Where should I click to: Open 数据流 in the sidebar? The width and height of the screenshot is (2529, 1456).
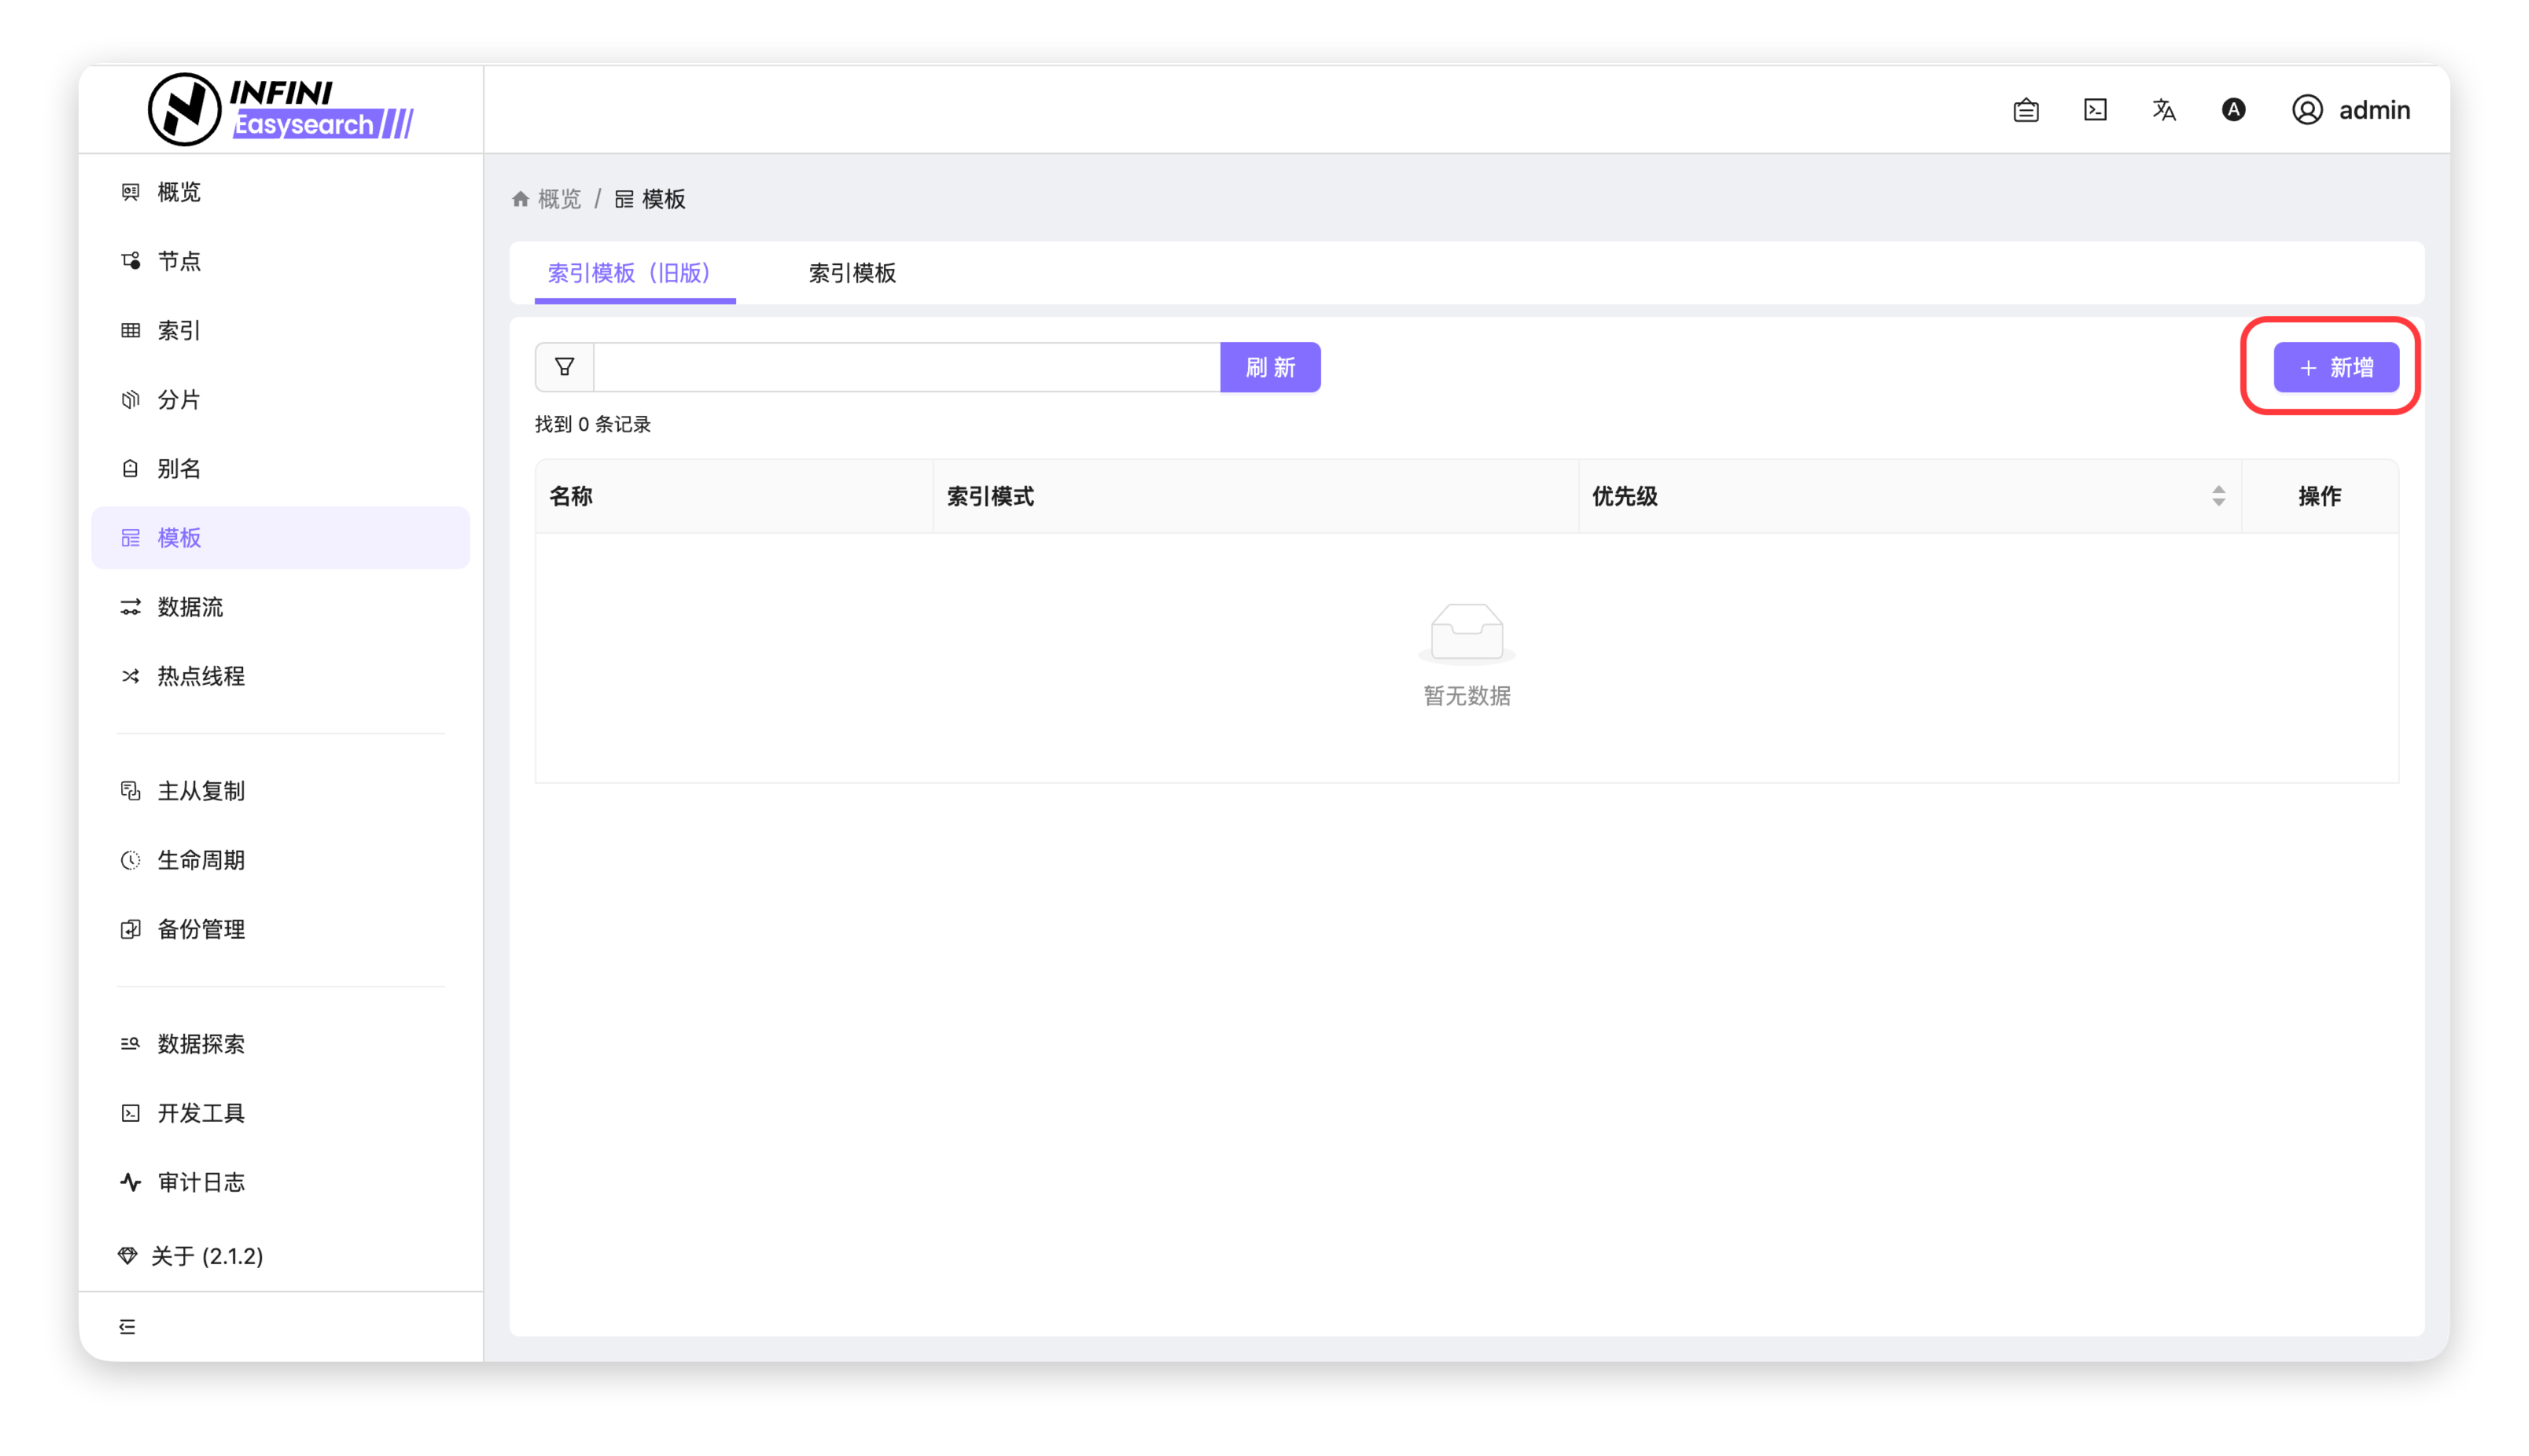[x=190, y=607]
